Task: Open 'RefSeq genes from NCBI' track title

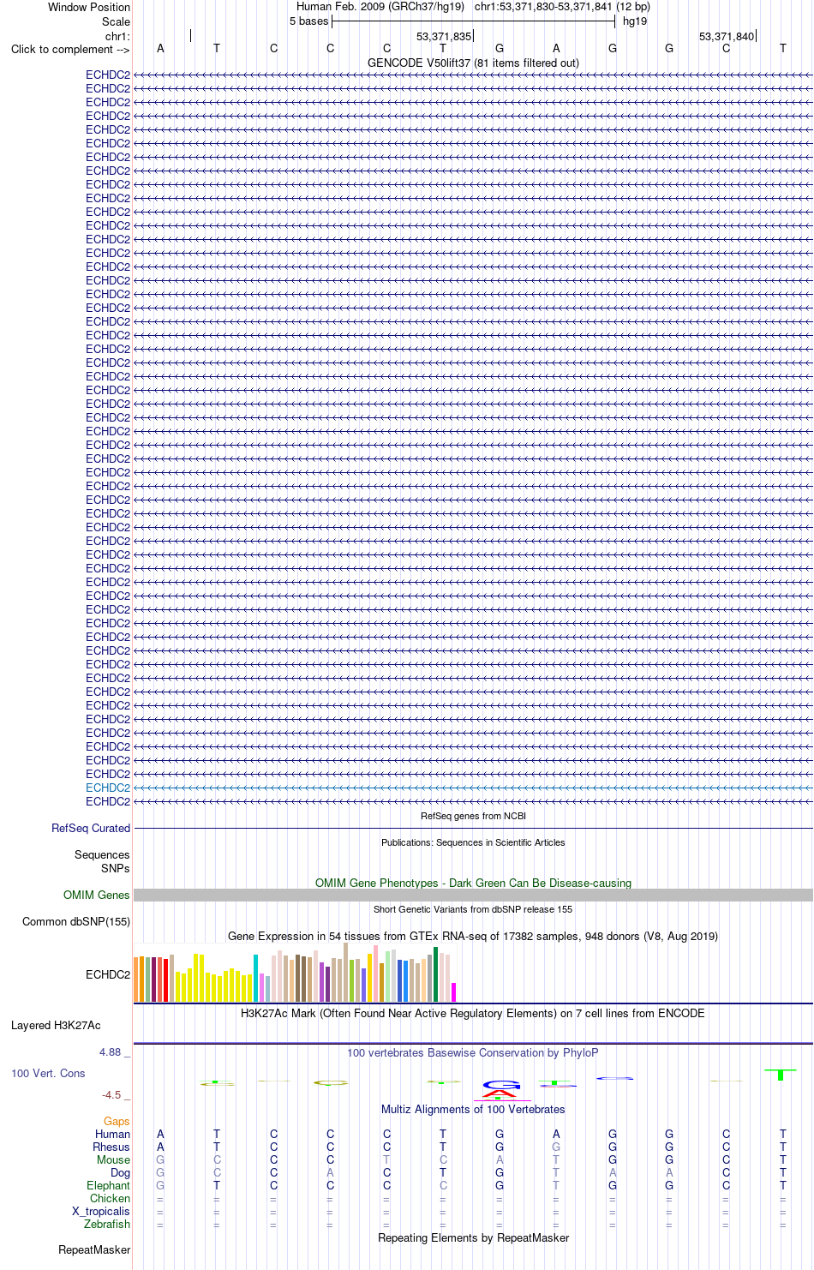Action: [473, 816]
